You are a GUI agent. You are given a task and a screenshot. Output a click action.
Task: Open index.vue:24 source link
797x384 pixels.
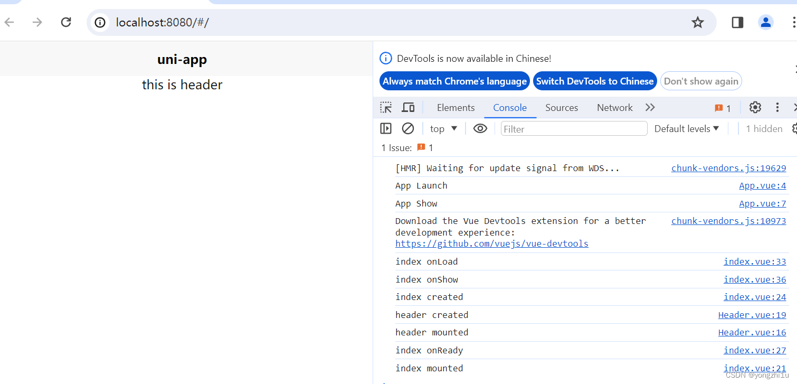(x=755, y=297)
